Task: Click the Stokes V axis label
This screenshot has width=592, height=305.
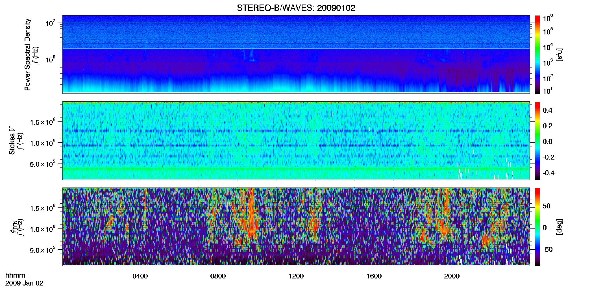Action: click(x=12, y=140)
